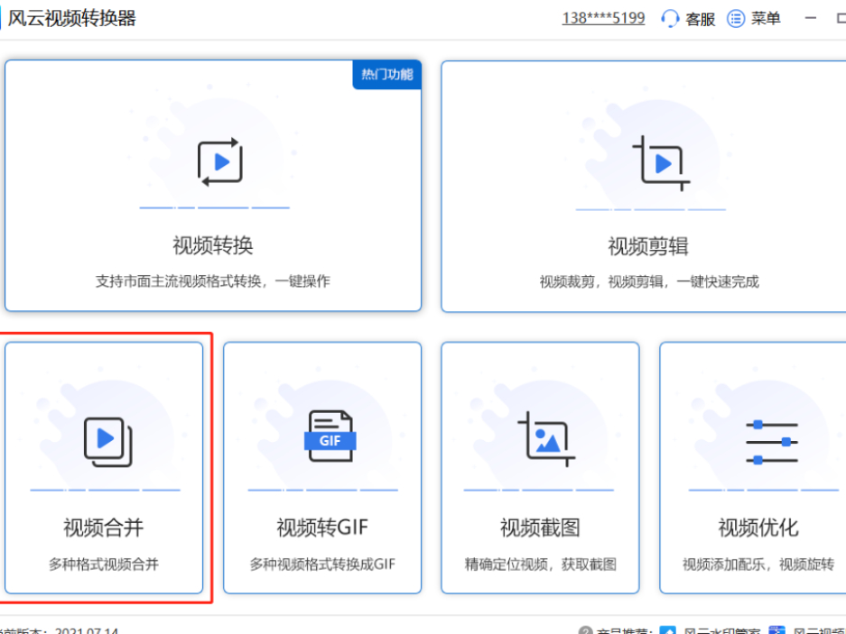
Task: Click description 视频裁剪，视频剪辑，一键快速完成
Action: 649,281
